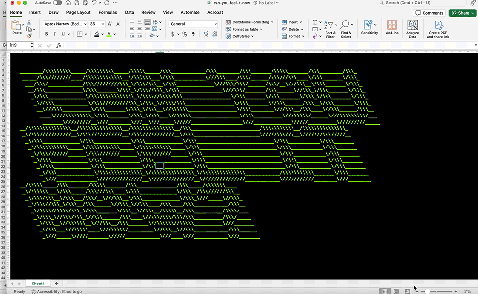Toggle italic formatting
This screenshot has width=478, height=294.
[x=55, y=34]
